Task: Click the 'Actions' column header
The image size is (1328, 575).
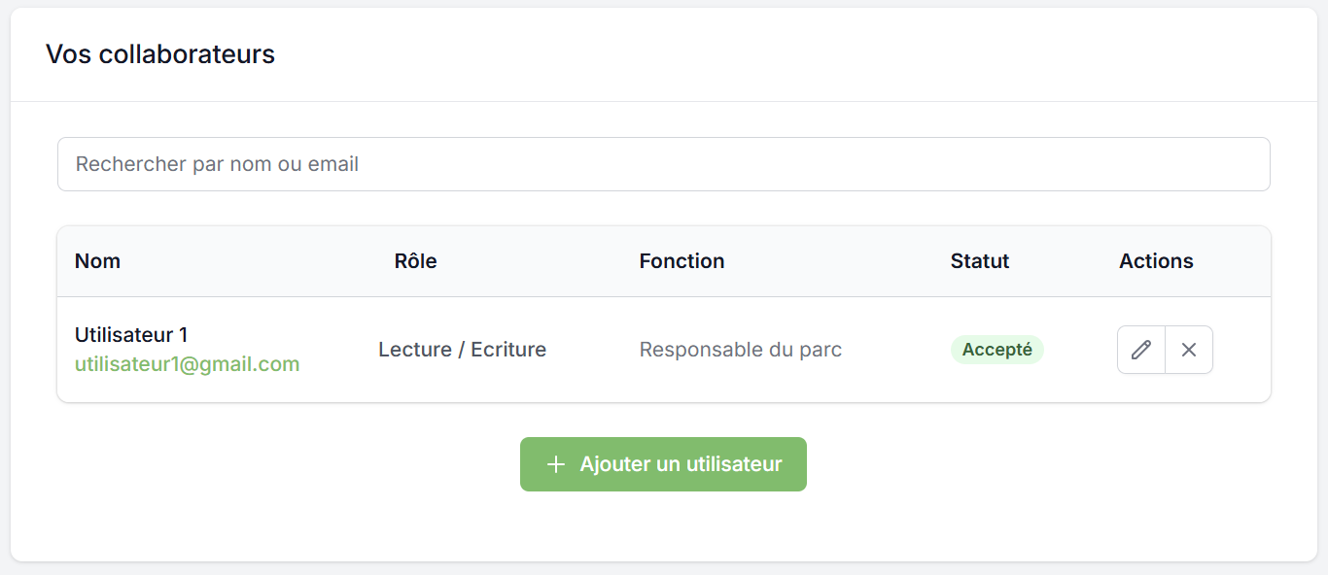Action: [1156, 261]
